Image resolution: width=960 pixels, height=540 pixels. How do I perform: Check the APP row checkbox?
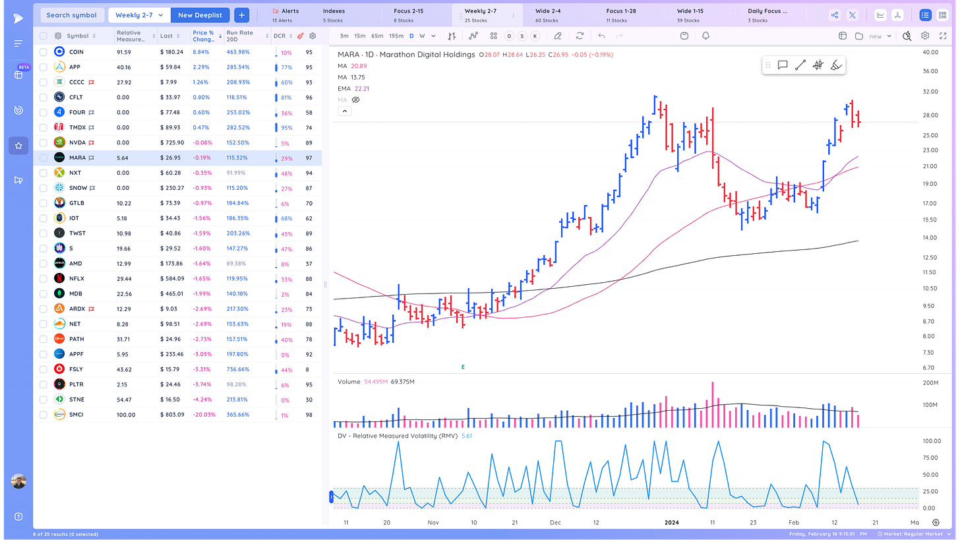(x=43, y=67)
